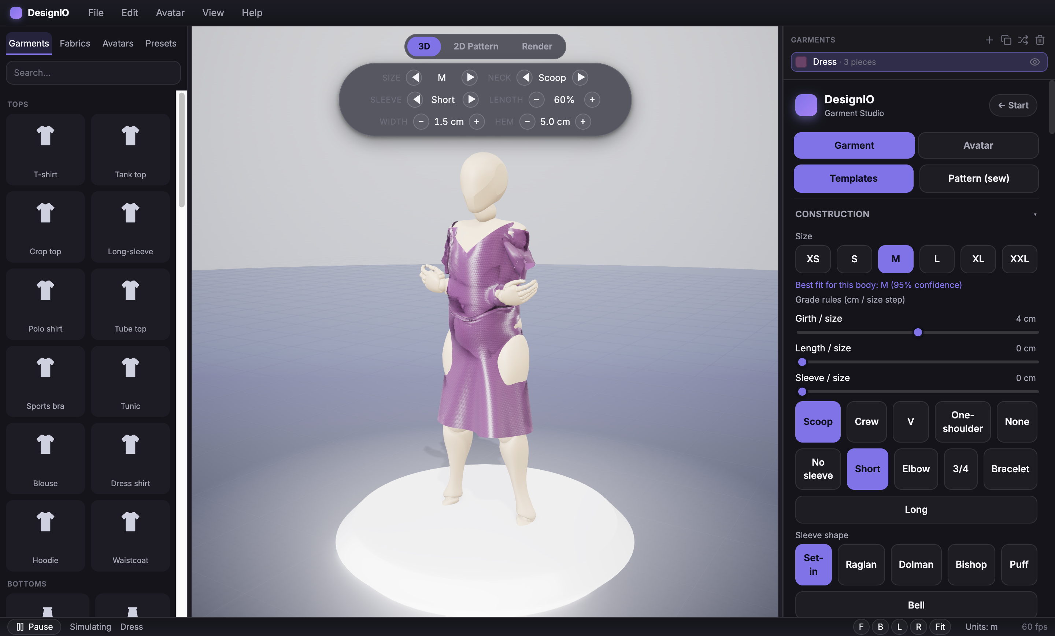
Task: Select size XS
Action: [812, 259]
